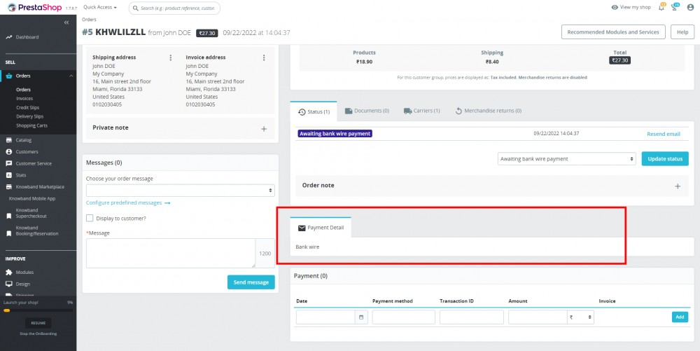700x351 pixels.
Task: Open Invoice address options menu
Action: coord(264,57)
